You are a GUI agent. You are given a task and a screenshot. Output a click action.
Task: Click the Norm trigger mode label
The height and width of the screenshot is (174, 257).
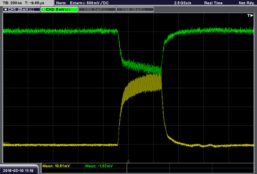click(61, 3)
